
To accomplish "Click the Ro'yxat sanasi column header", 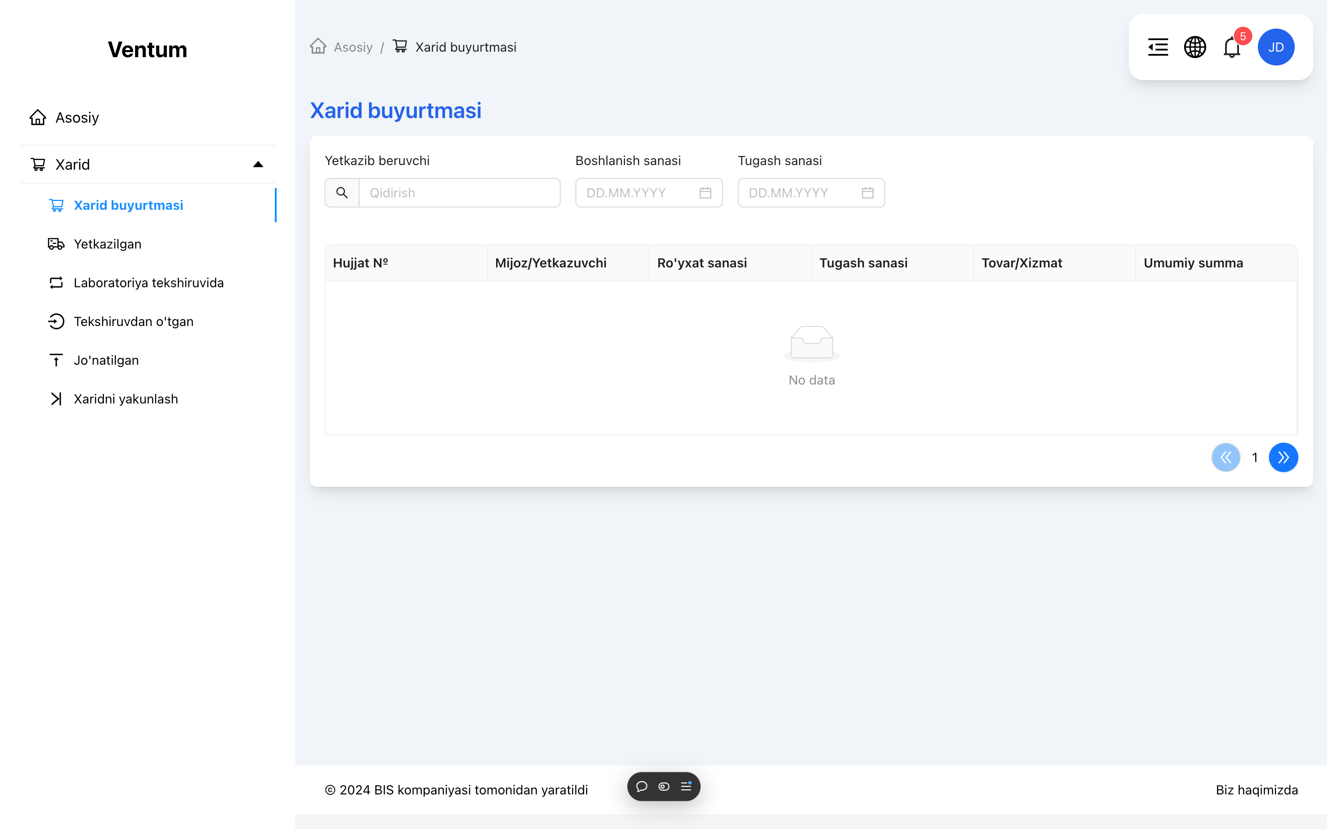I will [x=730, y=263].
